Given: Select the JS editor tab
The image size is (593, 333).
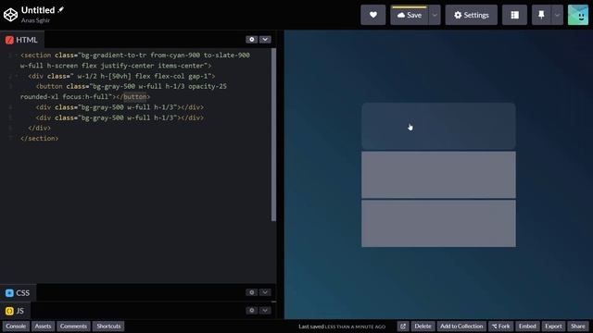Looking at the screenshot, I should [15, 311].
